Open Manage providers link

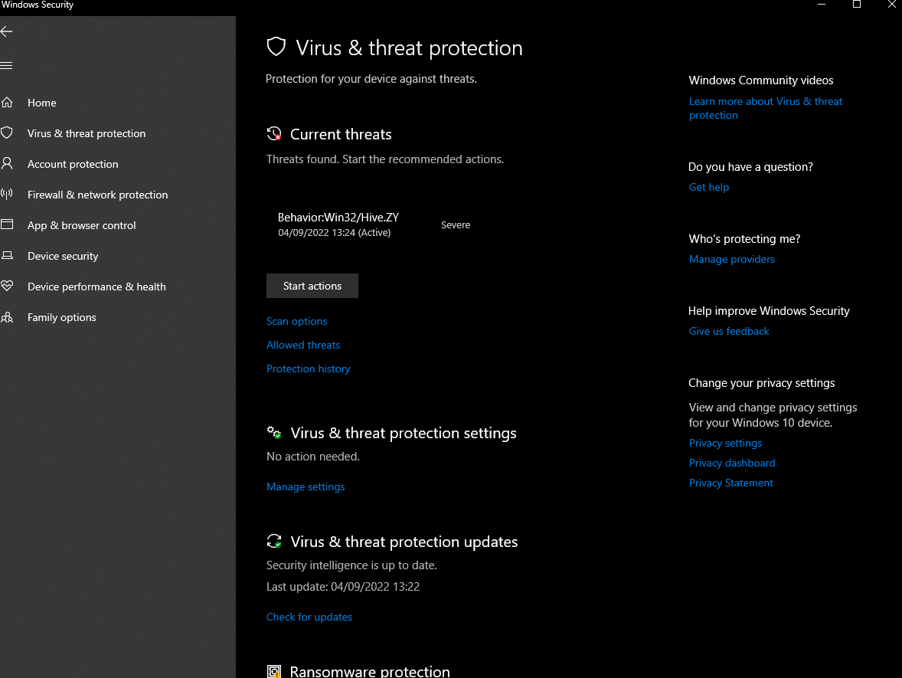pos(731,259)
